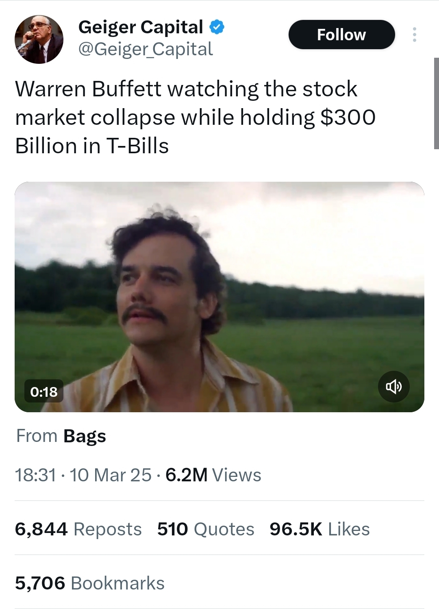
Task: Click the 10 Mar 25 date
Action: tap(111, 475)
